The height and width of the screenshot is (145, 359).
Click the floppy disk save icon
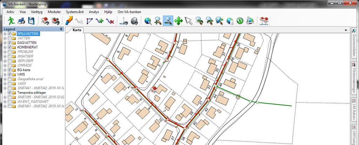pos(31,21)
